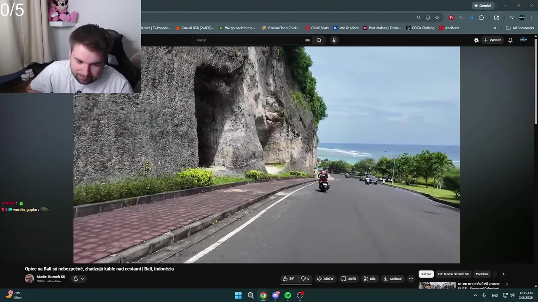
Task: Open options for the recommended zombie video
Action: click(x=507, y=284)
